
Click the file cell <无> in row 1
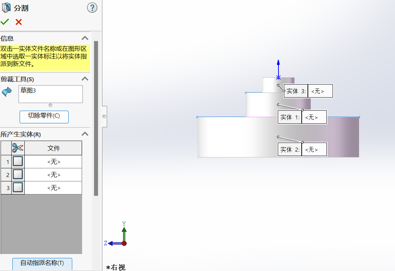pyautogui.click(x=53, y=161)
